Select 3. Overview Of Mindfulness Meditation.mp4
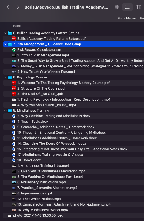Screen dimensions: 144x221 51,171
